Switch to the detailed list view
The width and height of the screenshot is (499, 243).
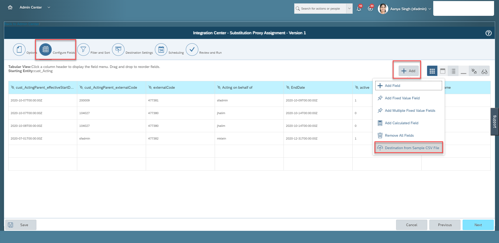coord(453,71)
